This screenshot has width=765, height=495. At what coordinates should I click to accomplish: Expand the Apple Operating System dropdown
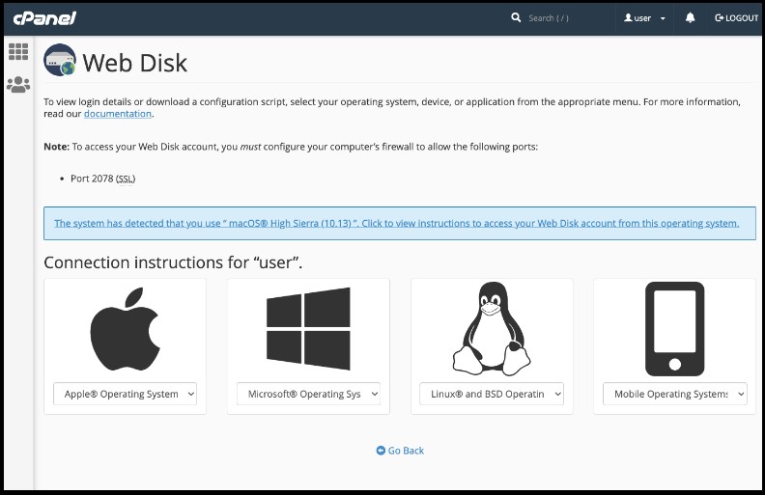pos(125,394)
